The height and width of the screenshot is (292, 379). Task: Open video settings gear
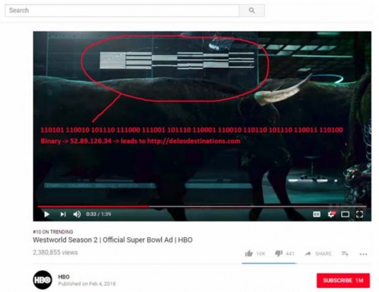pyautogui.click(x=331, y=214)
